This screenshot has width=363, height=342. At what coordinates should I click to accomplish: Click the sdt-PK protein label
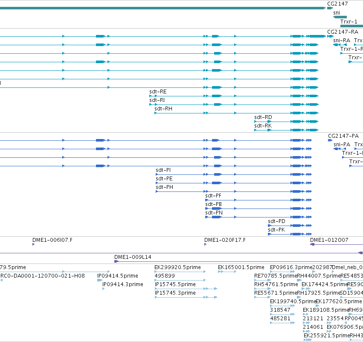pos(276,230)
